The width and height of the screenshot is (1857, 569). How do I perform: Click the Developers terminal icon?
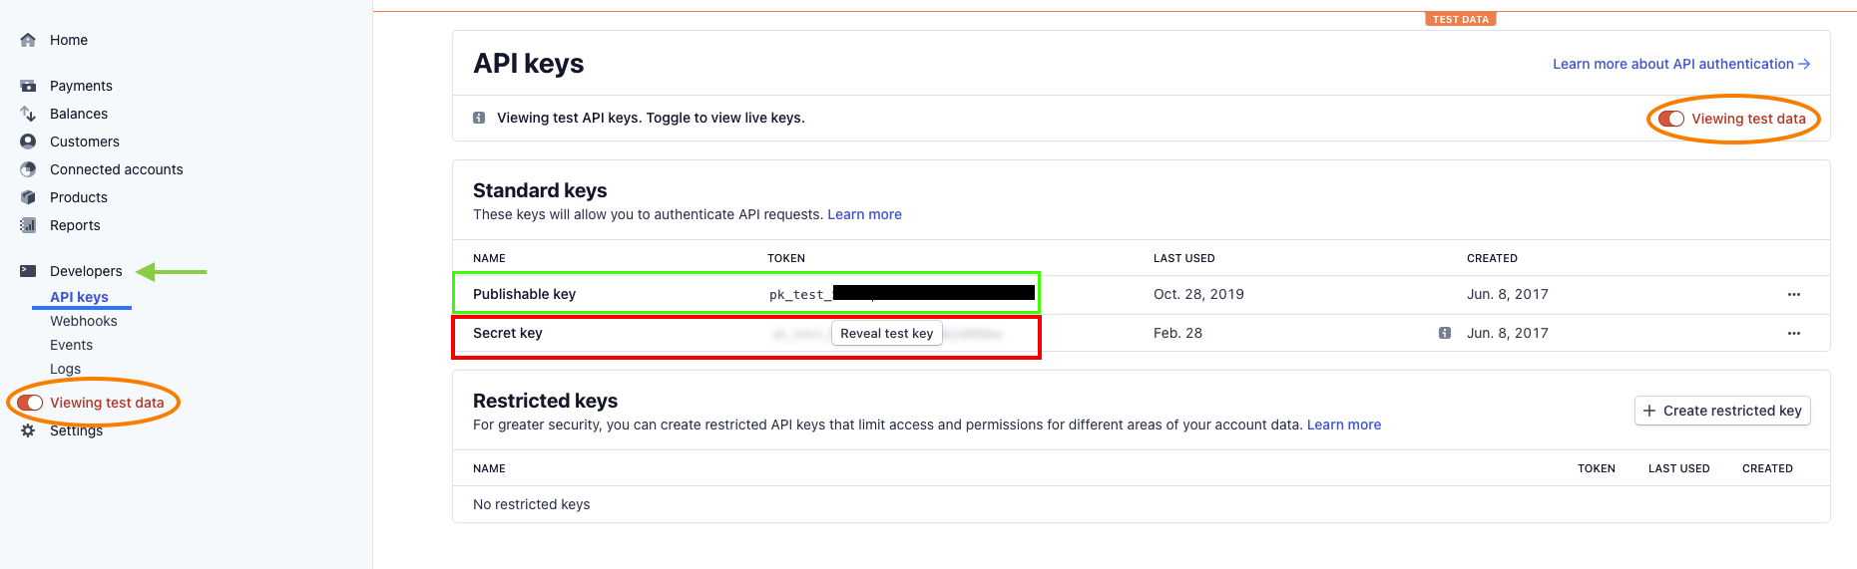[x=28, y=271]
